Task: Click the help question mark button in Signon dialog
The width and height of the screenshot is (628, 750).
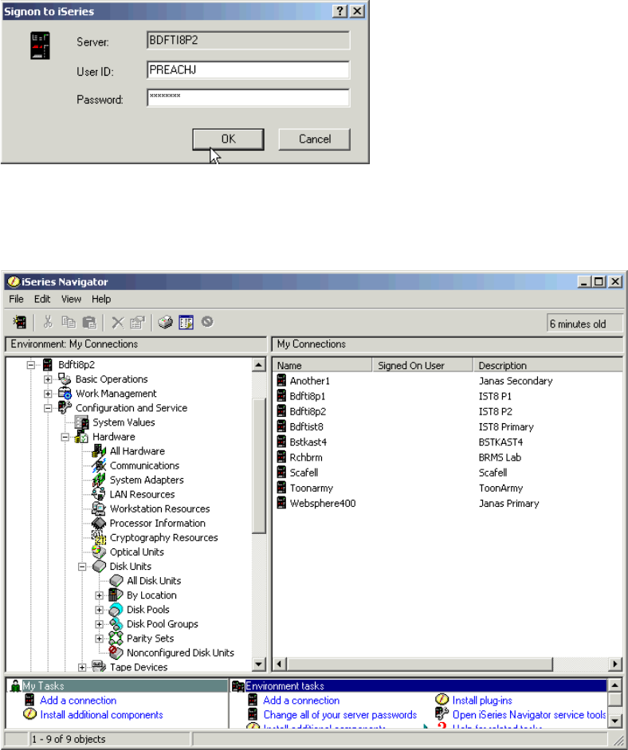Action: click(340, 11)
